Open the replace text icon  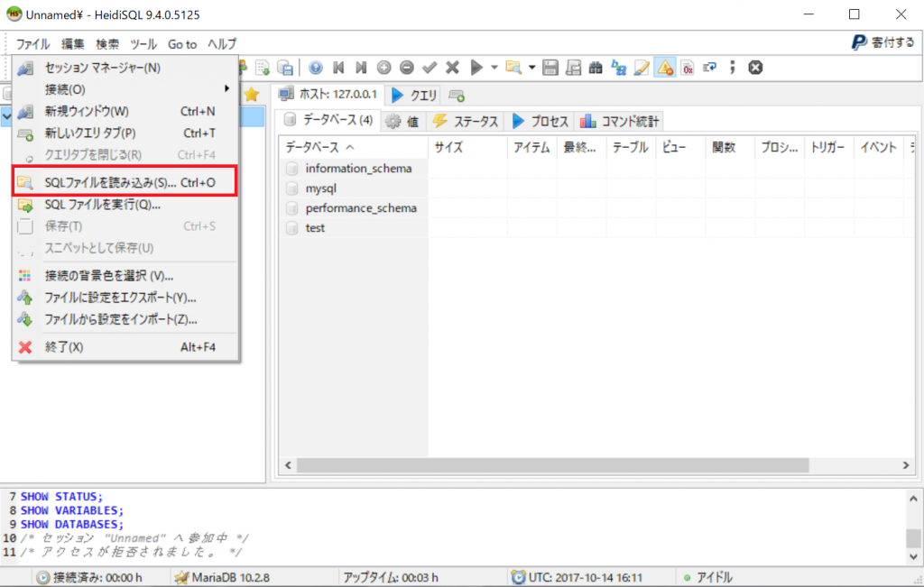point(619,68)
